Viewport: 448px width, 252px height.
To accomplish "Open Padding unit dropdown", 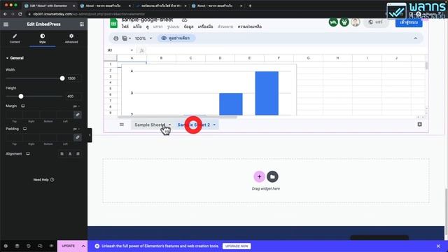I will 76,129.
